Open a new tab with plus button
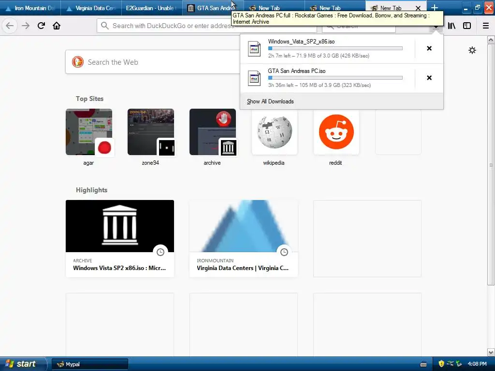This screenshot has width=495, height=371. click(435, 8)
